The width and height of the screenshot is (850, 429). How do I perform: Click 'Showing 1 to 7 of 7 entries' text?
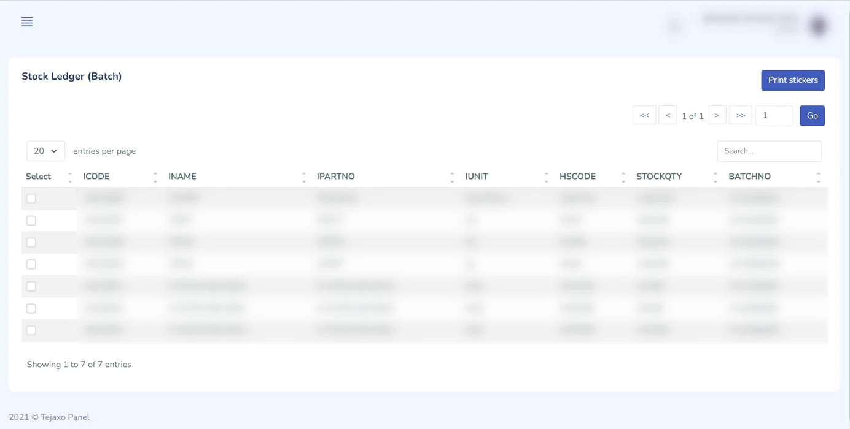tap(79, 365)
